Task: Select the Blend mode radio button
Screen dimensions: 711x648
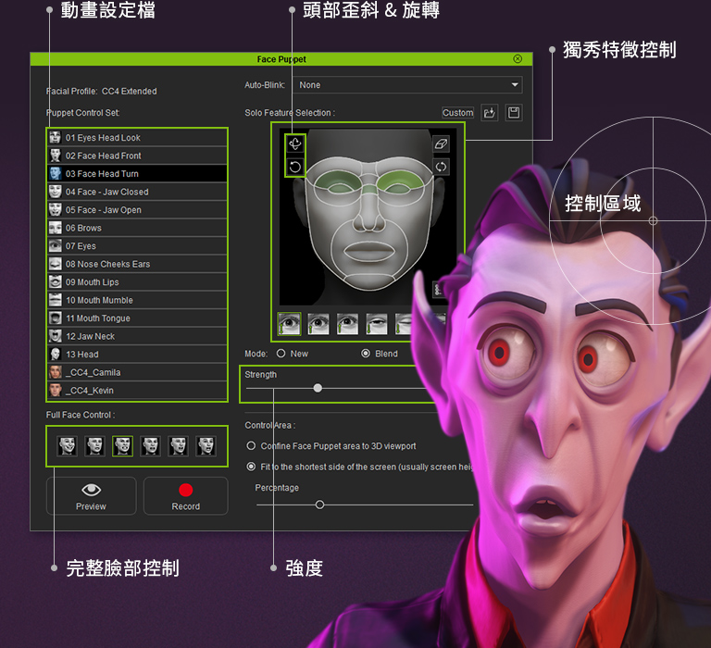Action: click(x=366, y=354)
